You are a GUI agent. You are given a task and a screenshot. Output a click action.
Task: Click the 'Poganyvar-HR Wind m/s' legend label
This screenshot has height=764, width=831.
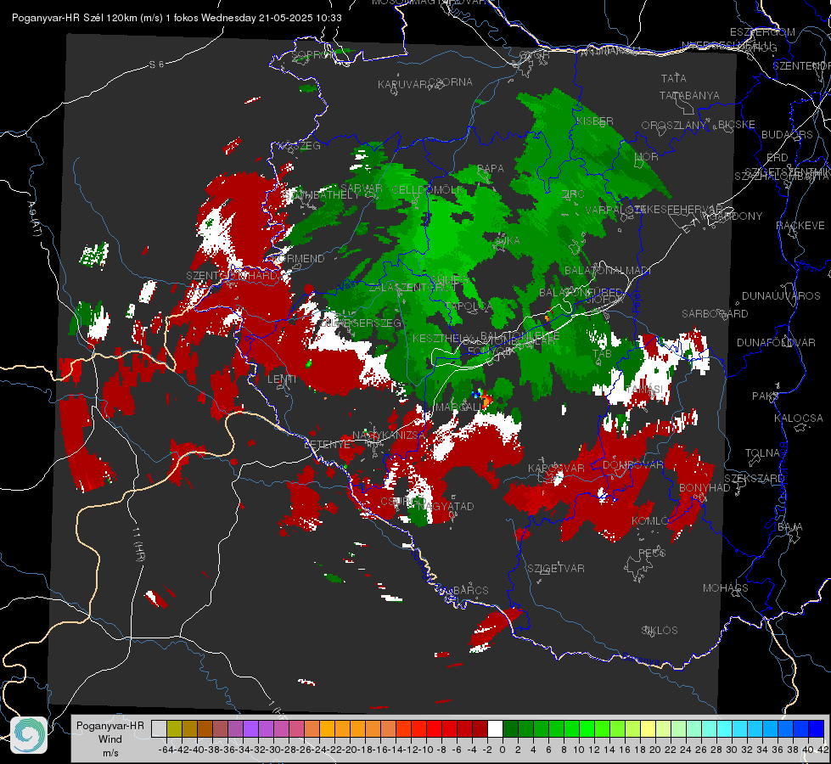coord(110,739)
